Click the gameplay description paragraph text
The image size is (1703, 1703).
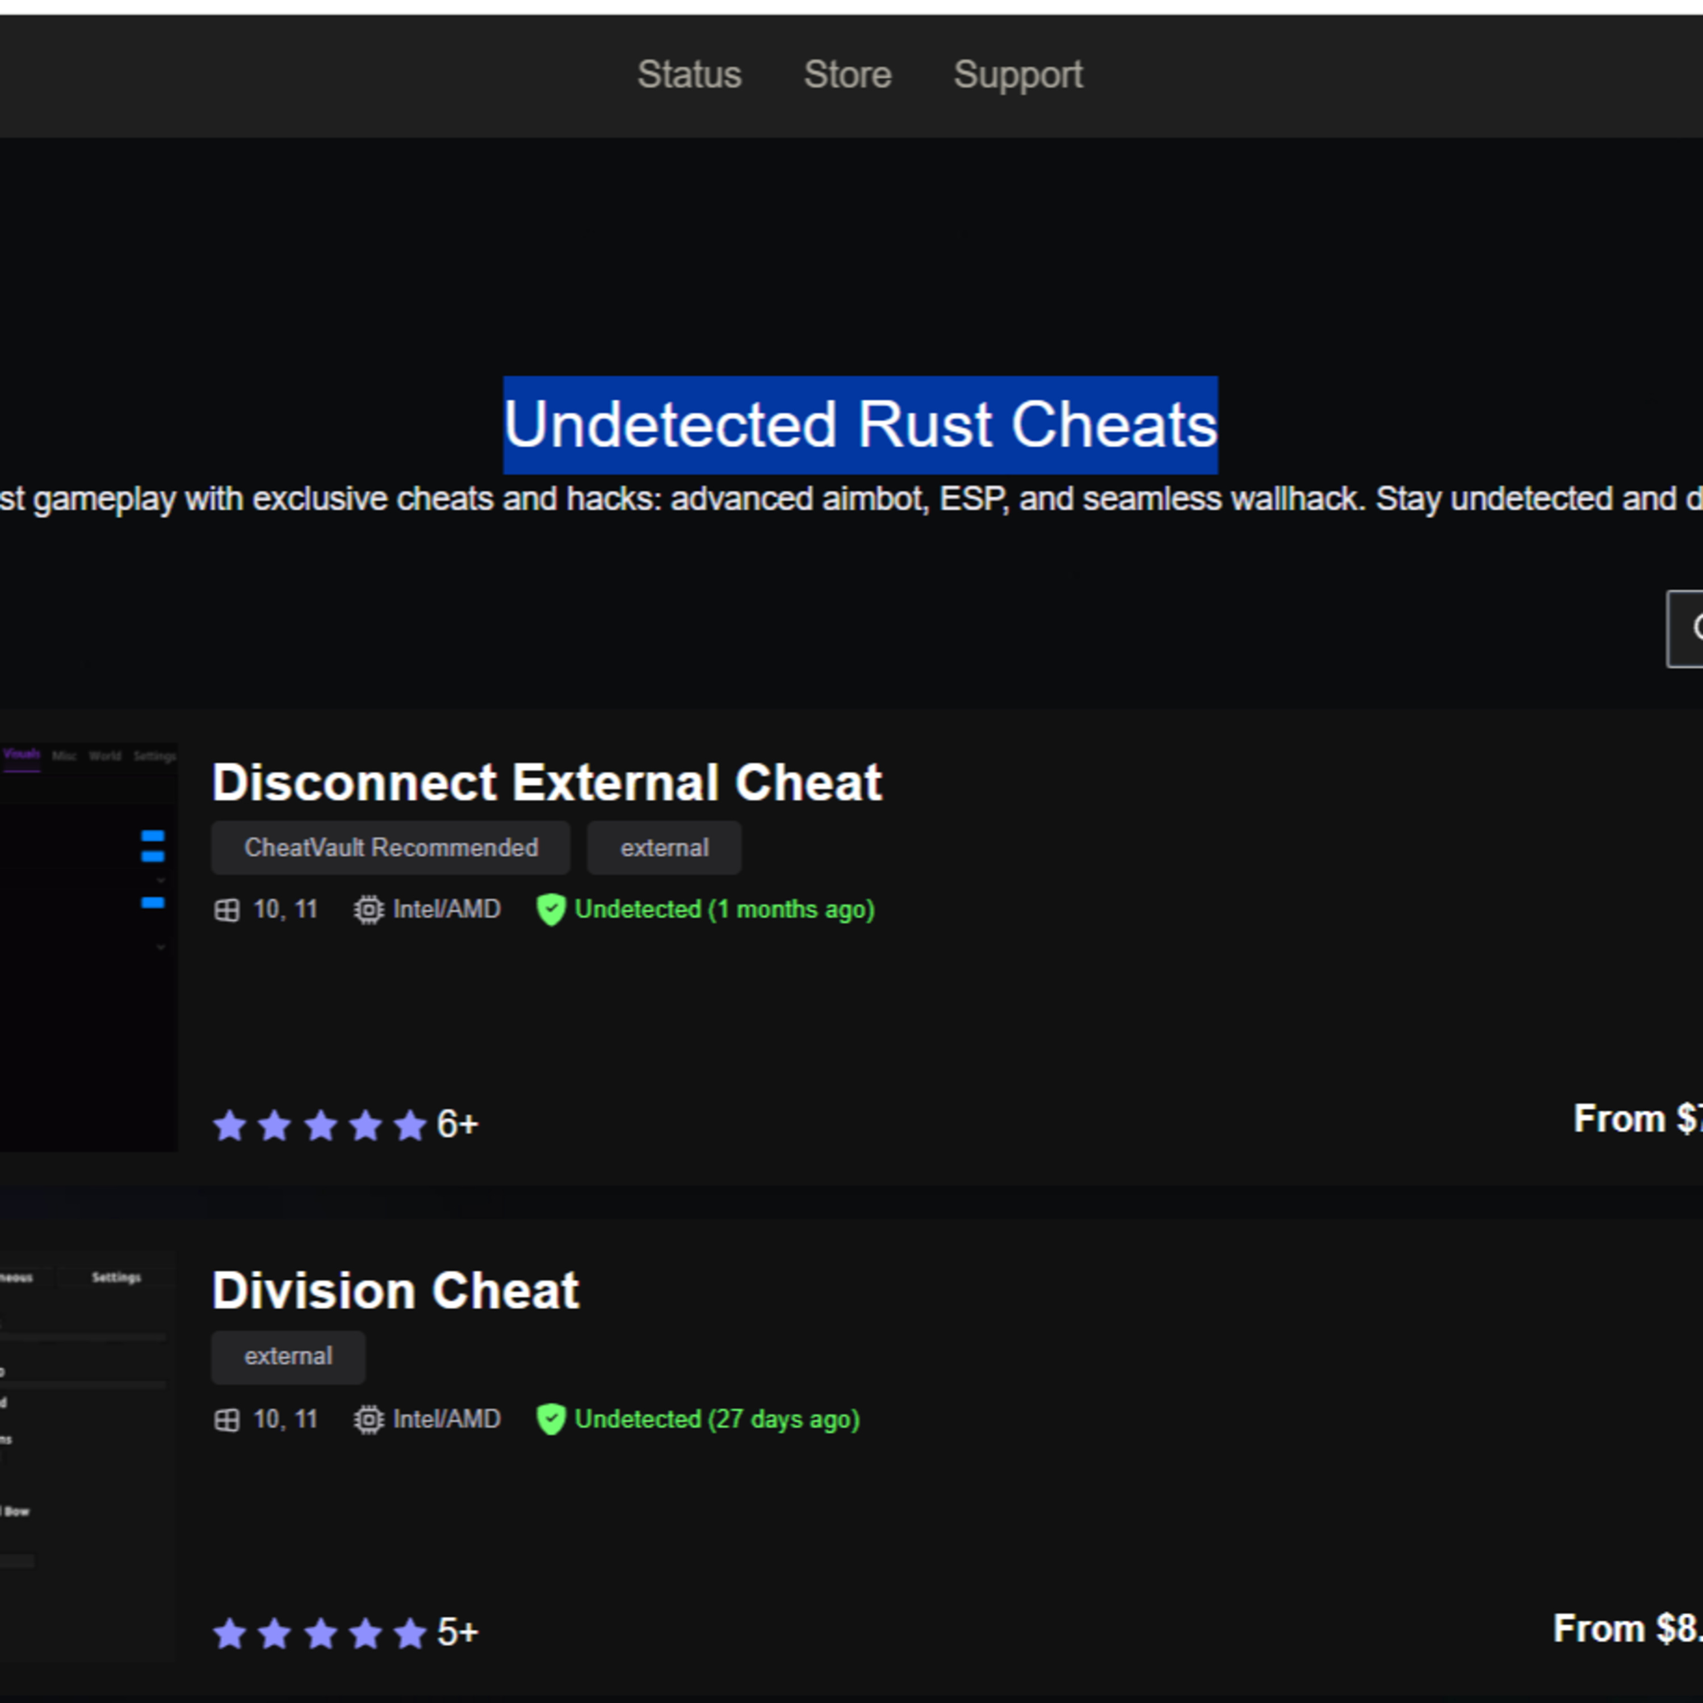coord(851,499)
